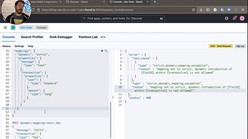Close the Console - Dev Tools tab

(x=147, y=2)
